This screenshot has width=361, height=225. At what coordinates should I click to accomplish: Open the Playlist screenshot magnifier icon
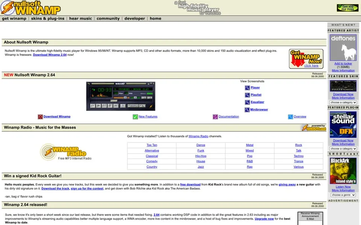[x=247, y=95]
